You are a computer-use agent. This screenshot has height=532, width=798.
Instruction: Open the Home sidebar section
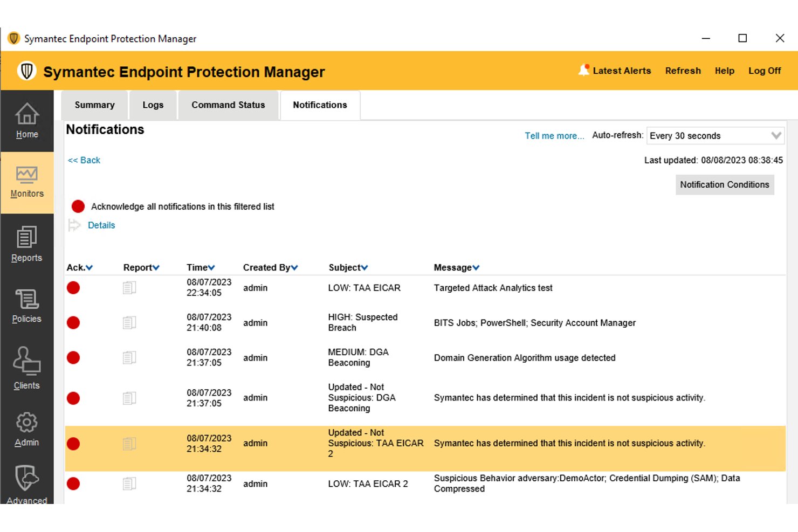[x=27, y=121]
